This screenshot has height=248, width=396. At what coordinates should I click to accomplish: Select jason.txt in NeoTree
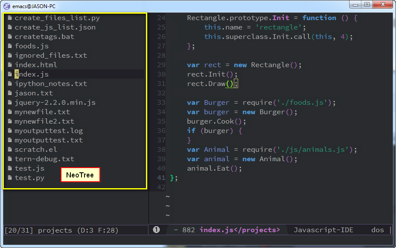(34, 93)
